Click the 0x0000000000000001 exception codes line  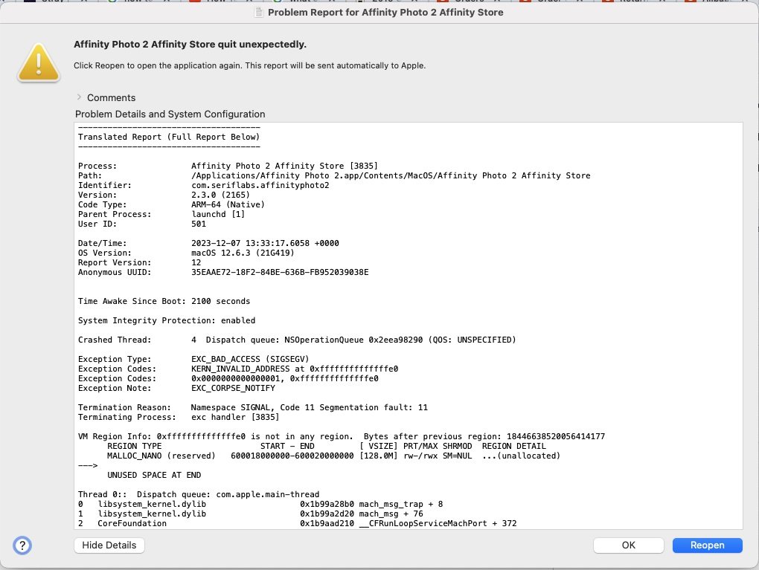pos(228,378)
